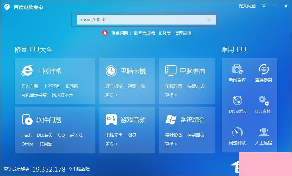Select 网页打不开 link
The width and height of the screenshot is (292, 176).
tap(62, 95)
